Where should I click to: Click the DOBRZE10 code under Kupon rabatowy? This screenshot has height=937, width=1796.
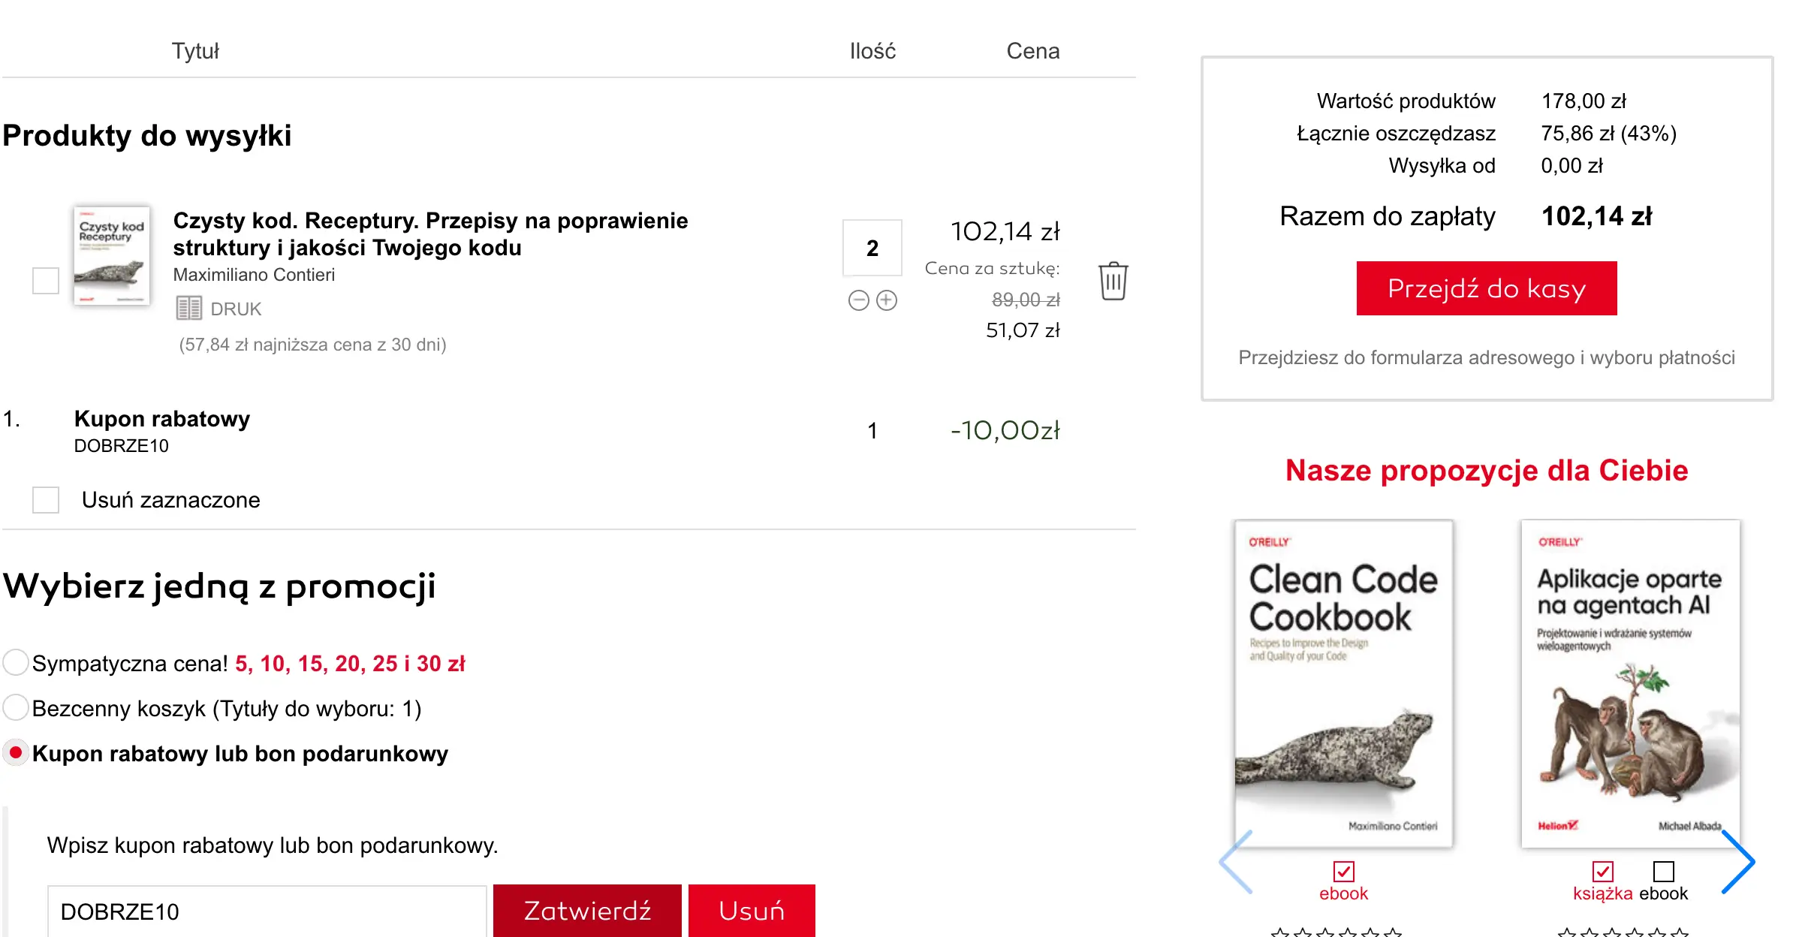tap(122, 446)
